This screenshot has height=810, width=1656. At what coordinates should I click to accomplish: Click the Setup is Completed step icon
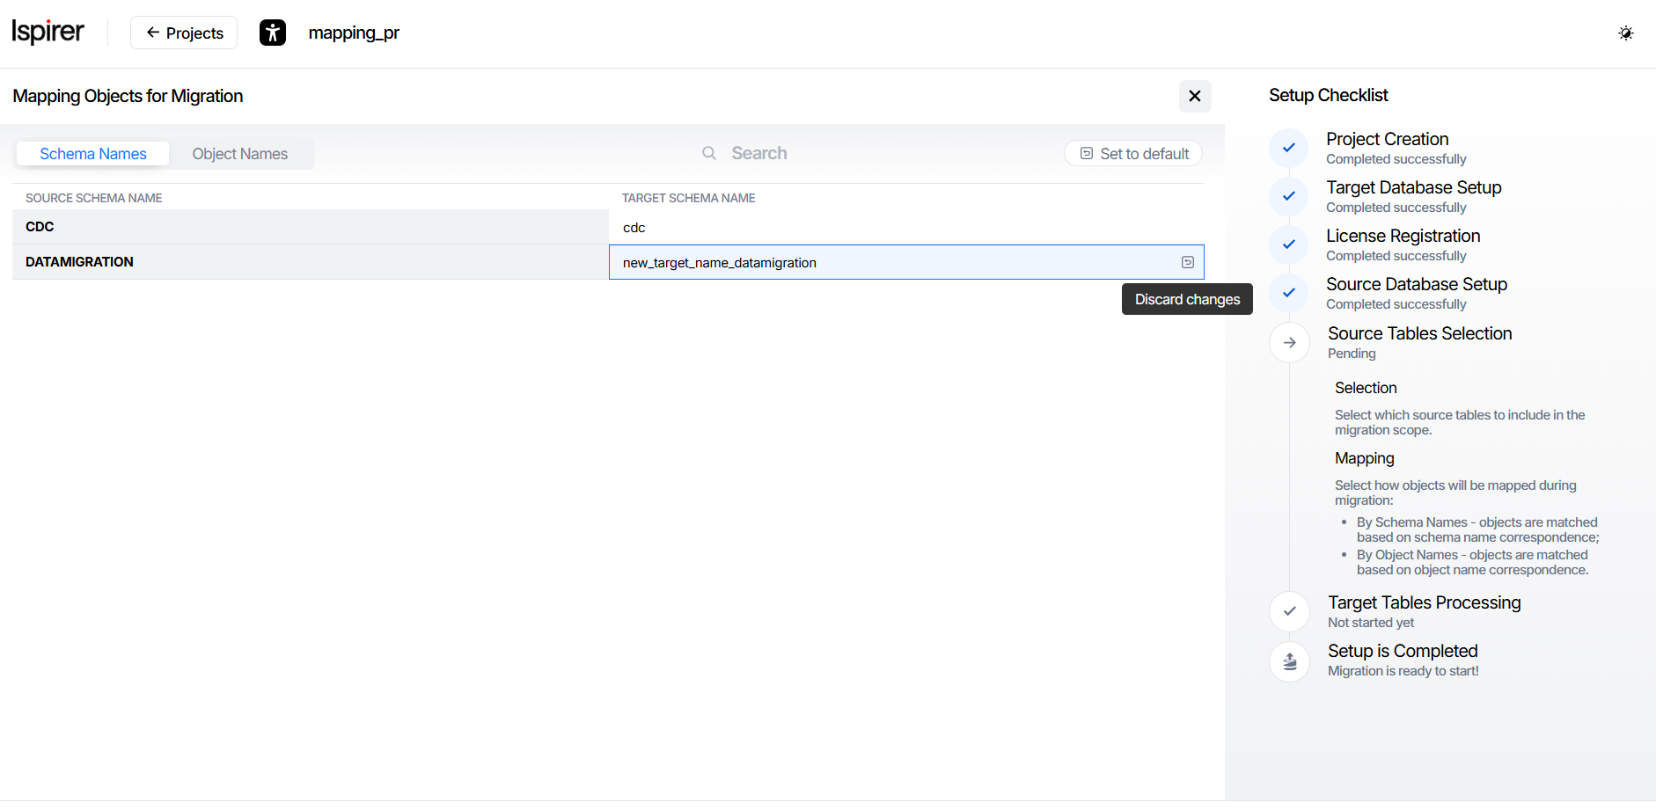click(1289, 660)
